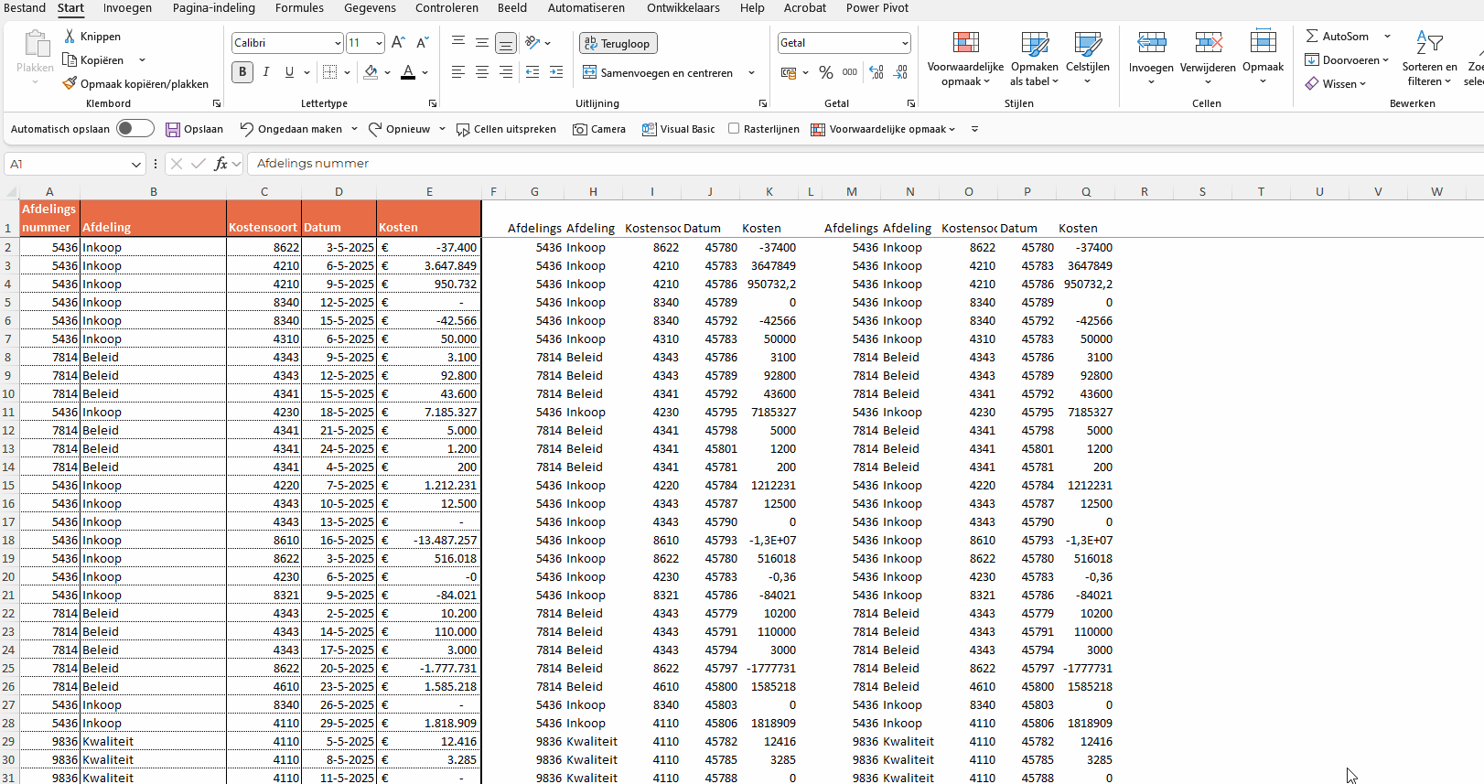Enable the Rasterlijnen checkbox
The image size is (1484, 784).
pyautogui.click(x=734, y=129)
